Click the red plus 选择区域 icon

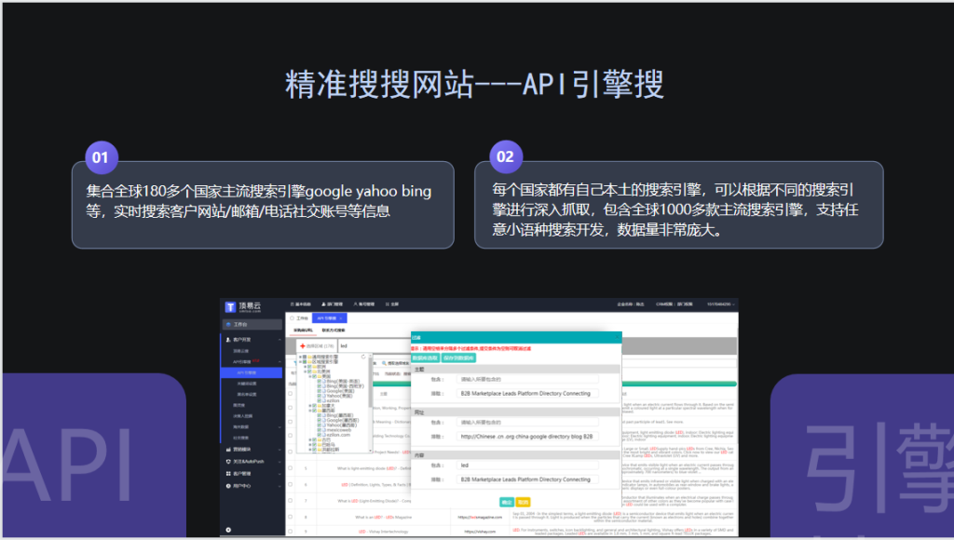coord(303,346)
